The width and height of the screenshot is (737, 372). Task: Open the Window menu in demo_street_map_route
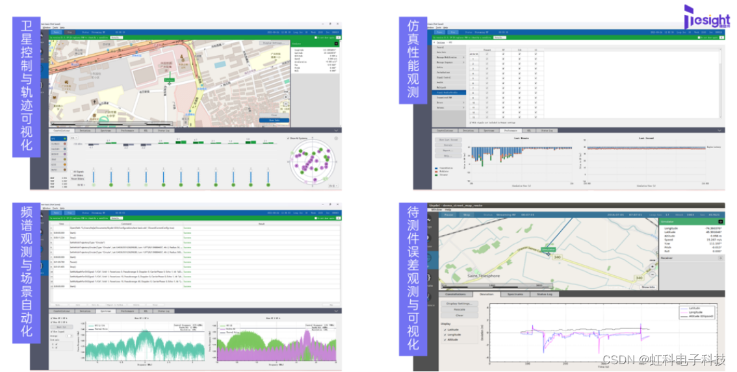pyautogui.click(x=437, y=210)
